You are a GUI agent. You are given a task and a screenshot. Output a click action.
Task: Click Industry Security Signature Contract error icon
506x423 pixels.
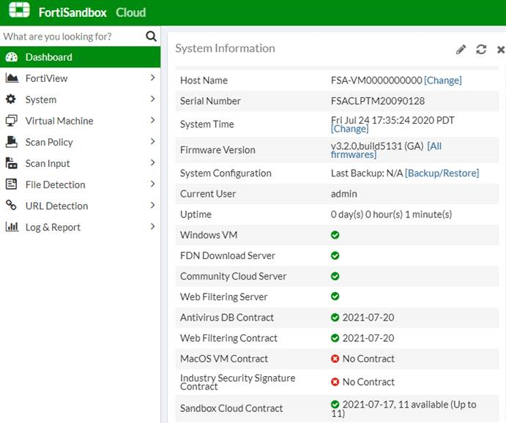(x=335, y=382)
